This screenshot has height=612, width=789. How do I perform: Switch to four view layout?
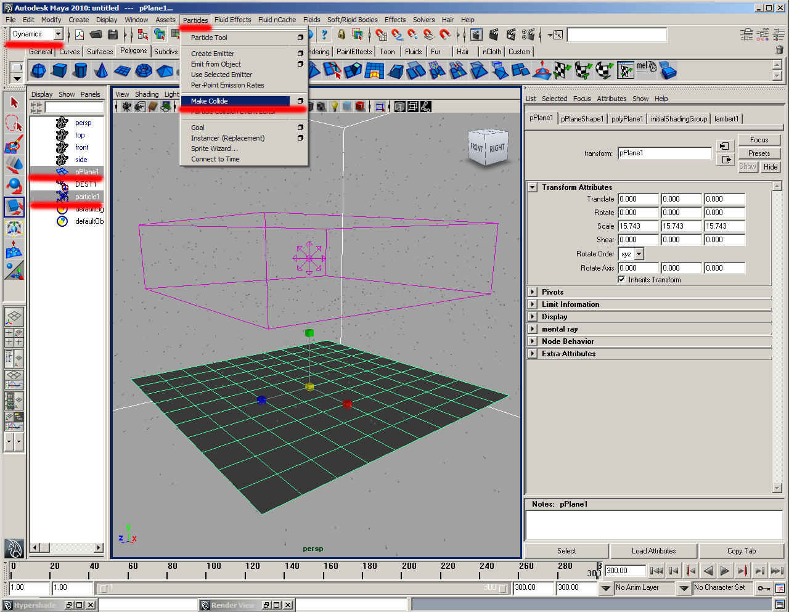[14, 337]
